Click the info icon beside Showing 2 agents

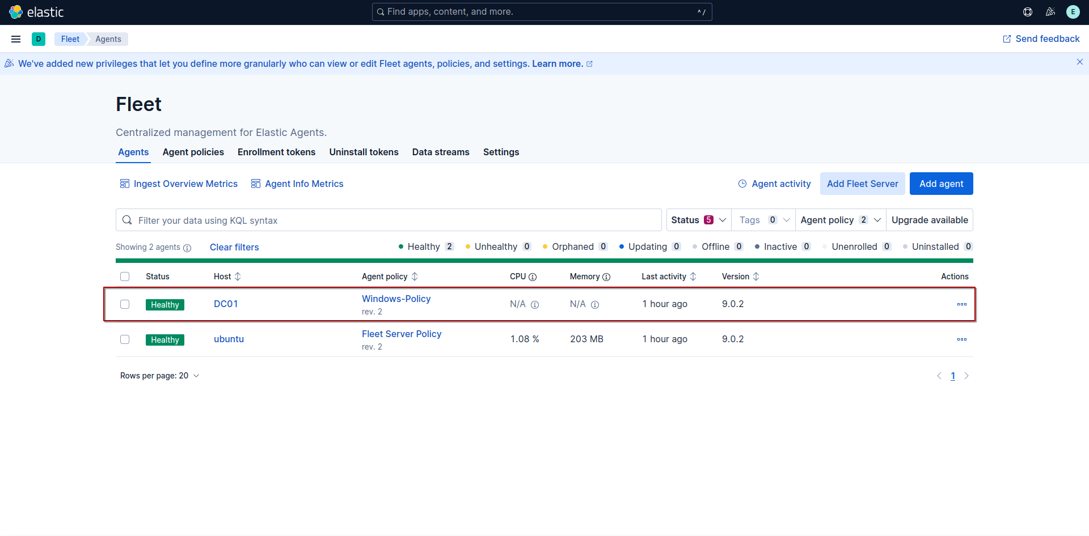pyautogui.click(x=187, y=248)
